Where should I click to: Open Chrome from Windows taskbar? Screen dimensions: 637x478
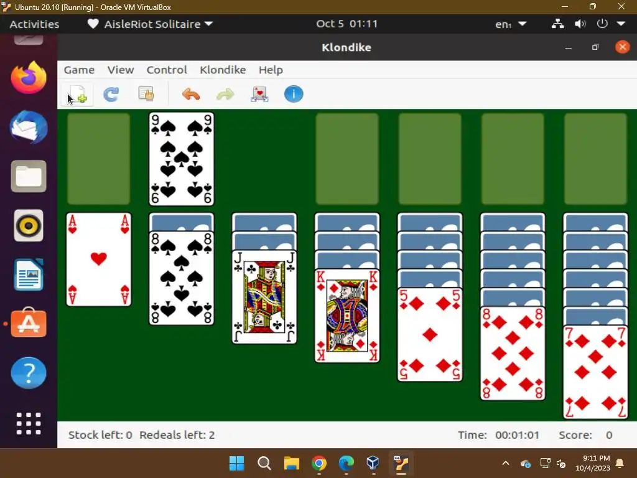point(319,463)
